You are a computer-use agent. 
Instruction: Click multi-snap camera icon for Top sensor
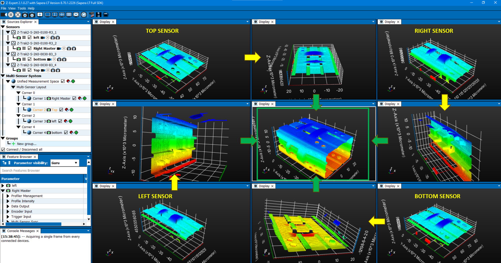58,70
